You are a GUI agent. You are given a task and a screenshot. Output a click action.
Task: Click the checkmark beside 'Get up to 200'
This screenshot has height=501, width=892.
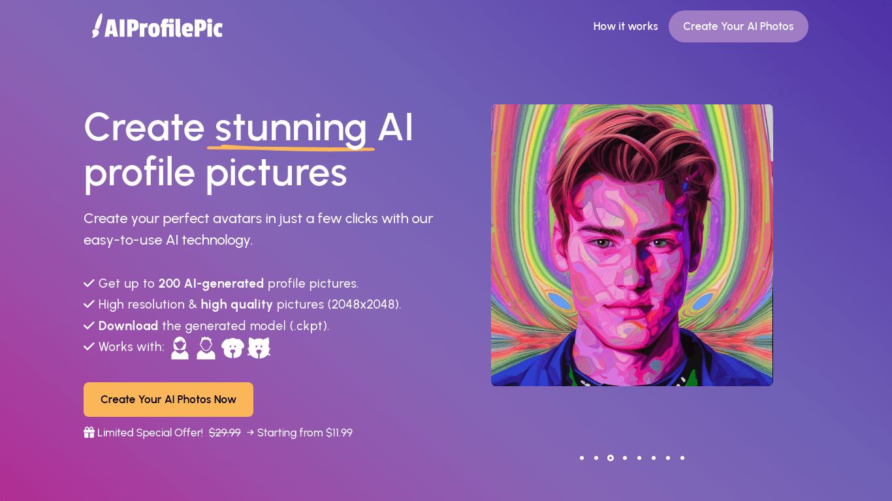(x=89, y=283)
